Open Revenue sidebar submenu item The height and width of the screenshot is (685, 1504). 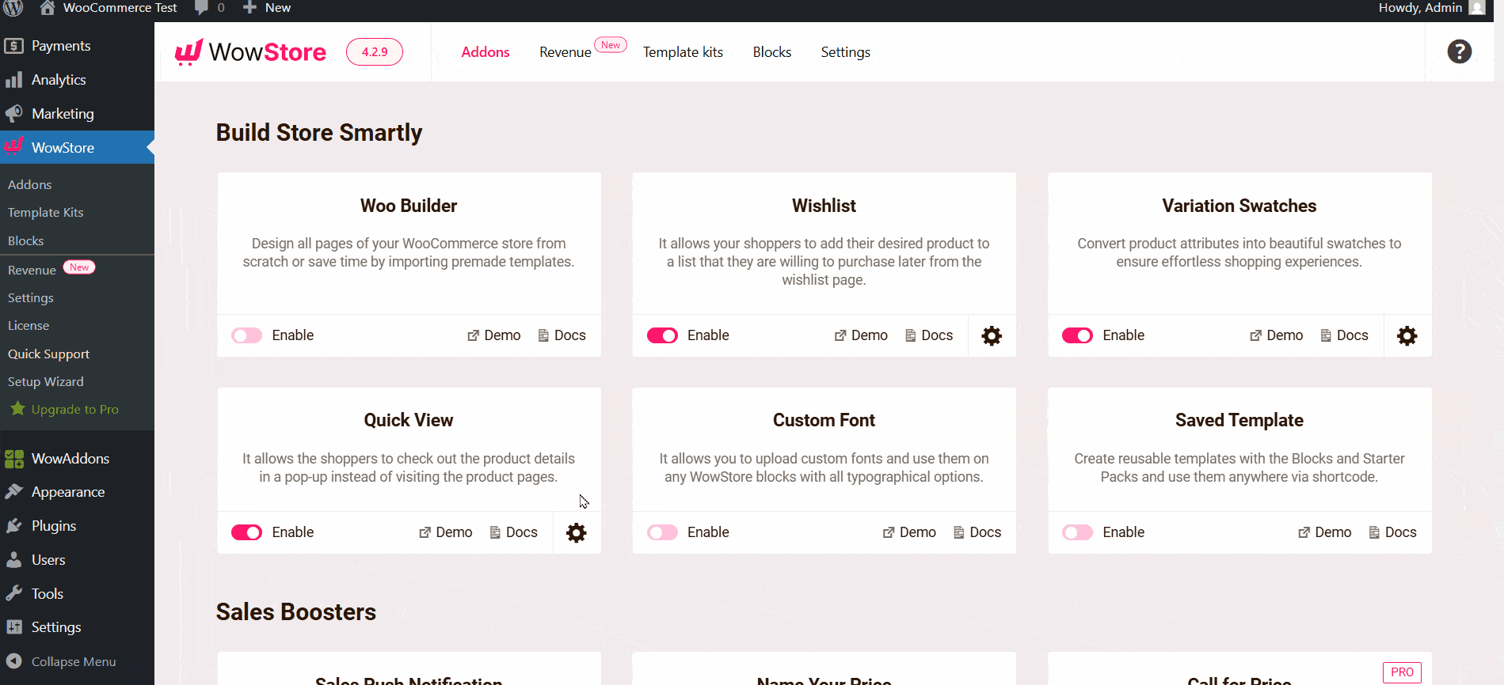tap(32, 270)
